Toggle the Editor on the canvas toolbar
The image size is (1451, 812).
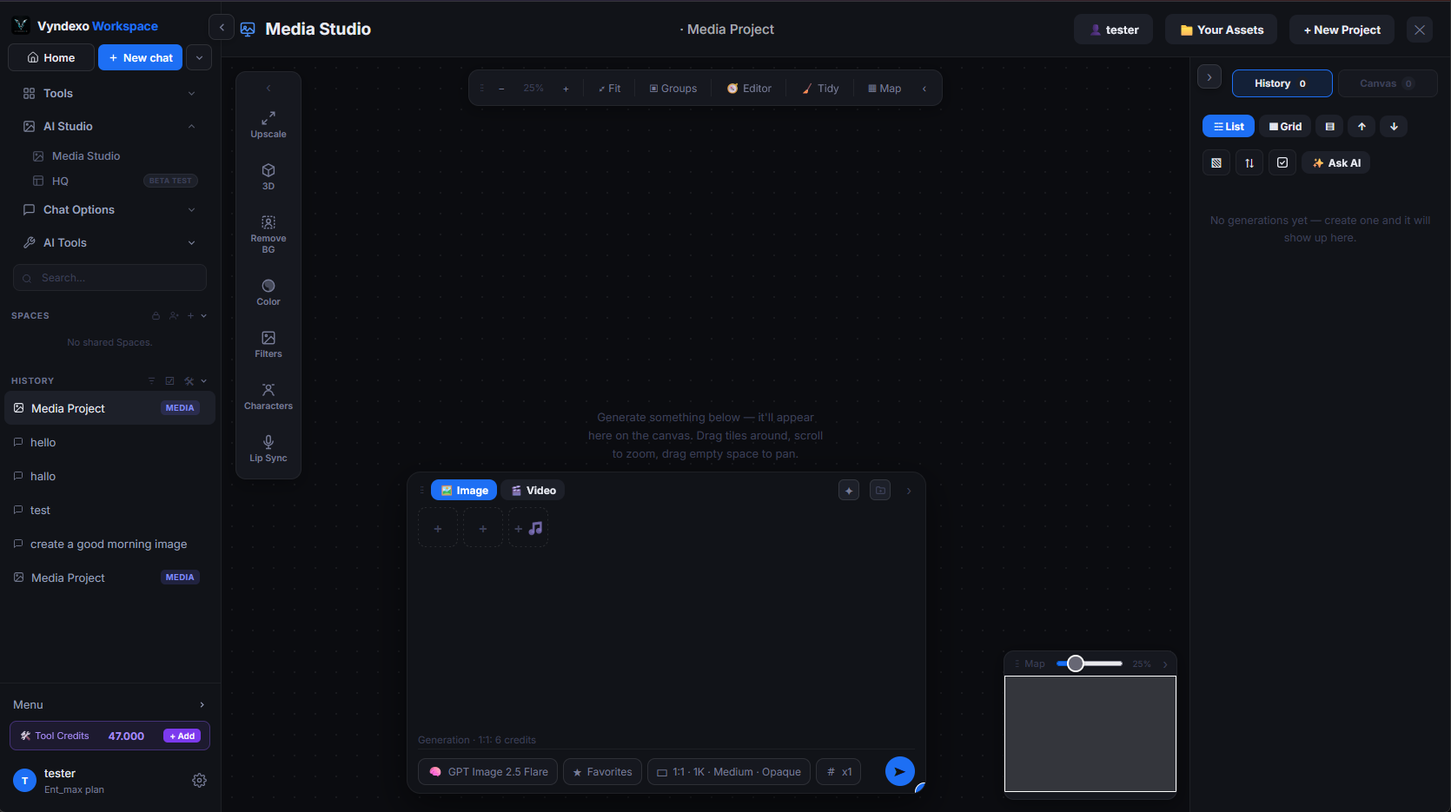(x=749, y=89)
